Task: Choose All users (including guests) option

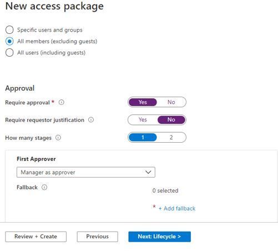Action: coord(9,53)
